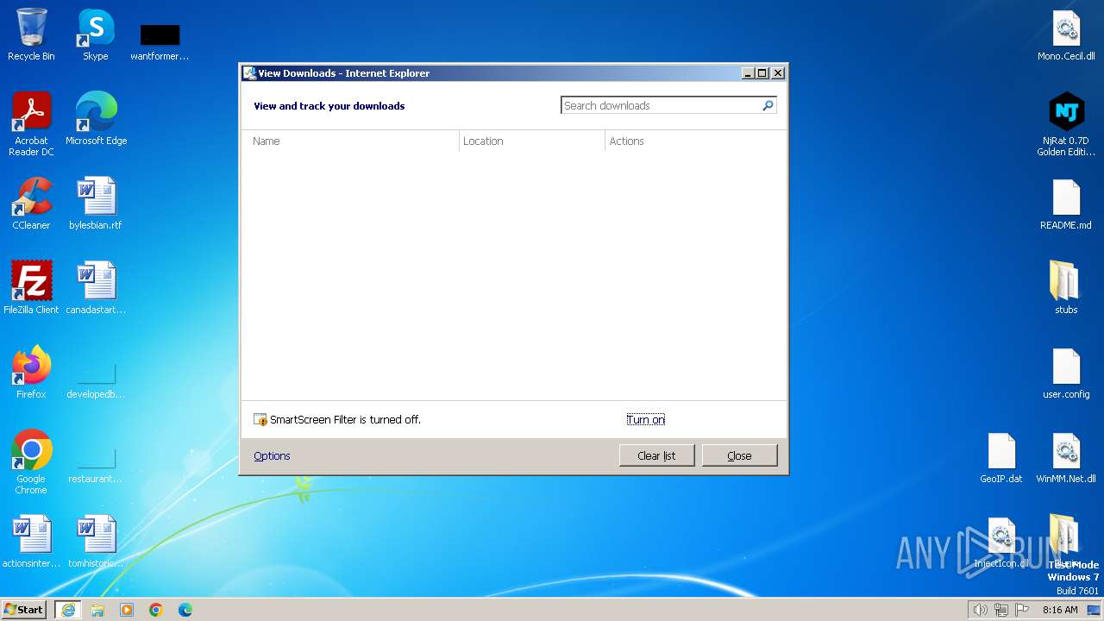Click the network tray icon

coord(1001,610)
